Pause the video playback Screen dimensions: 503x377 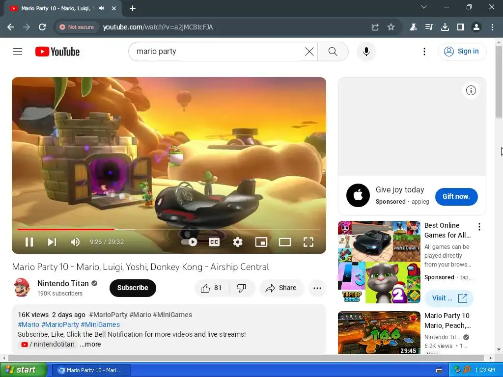tap(29, 242)
